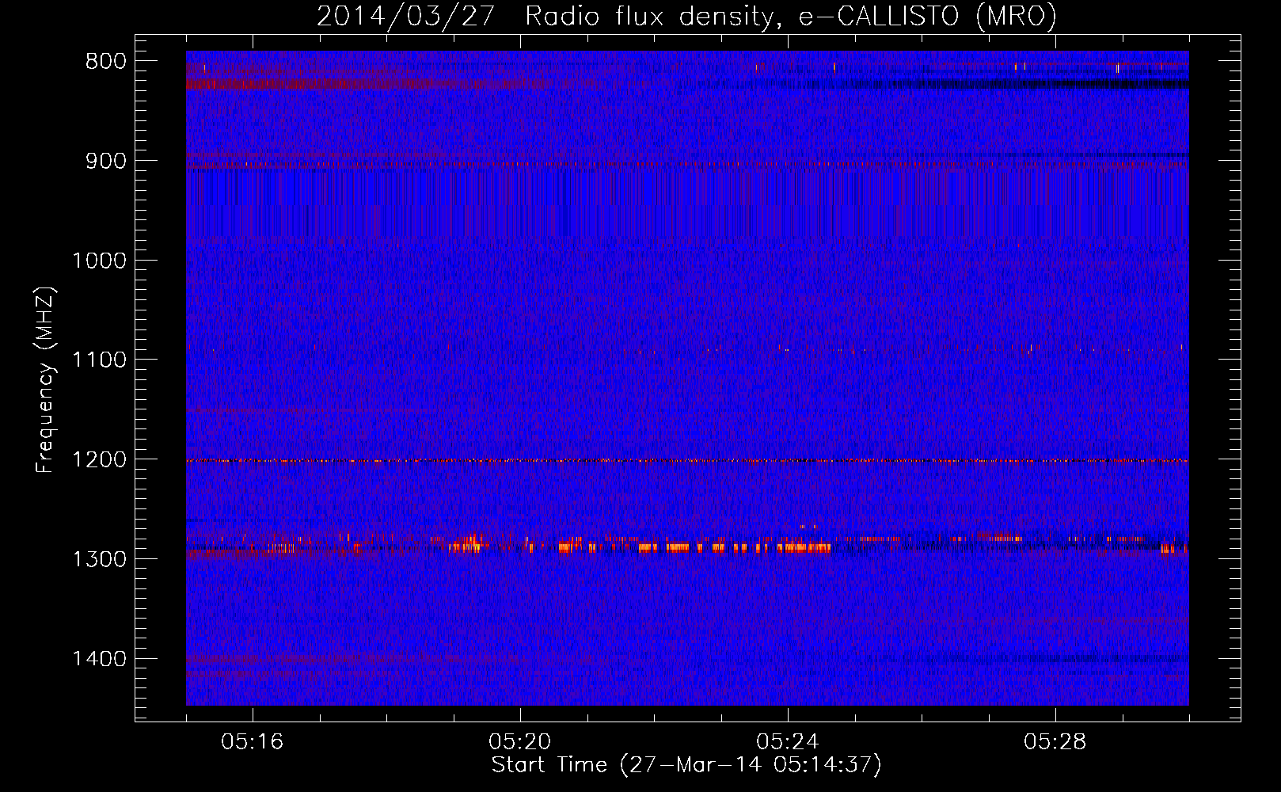Click the Frequency (MHZ) axis title
Image resolution: width=1281 pixels, height=792 pixels.
coord(46,380)
